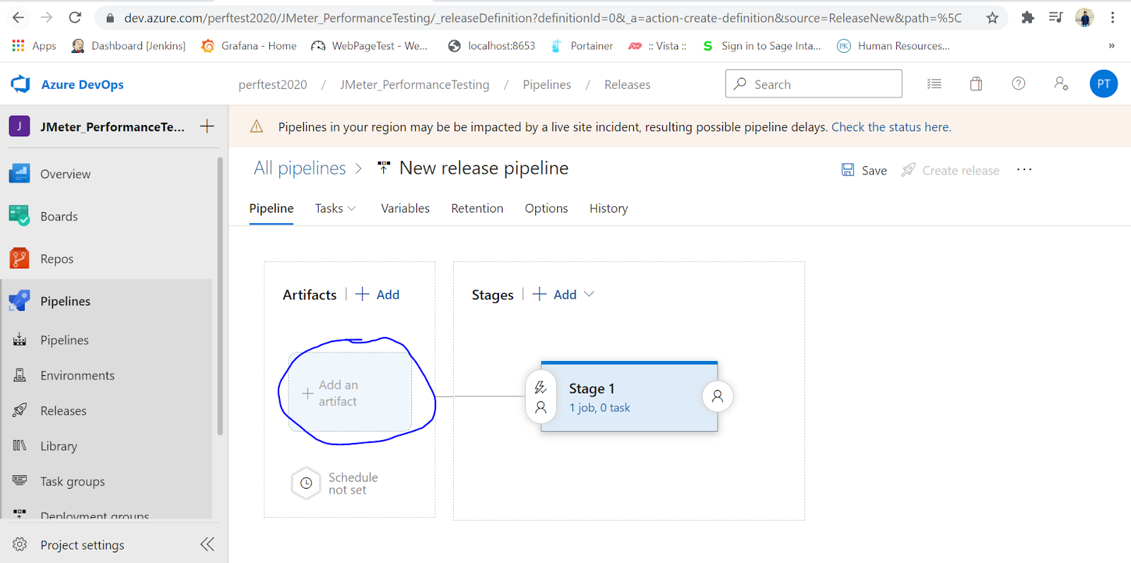Screen dimensions: 1131x563
Task: Open the Help question mark icon
Action: tap(1019, 83)
